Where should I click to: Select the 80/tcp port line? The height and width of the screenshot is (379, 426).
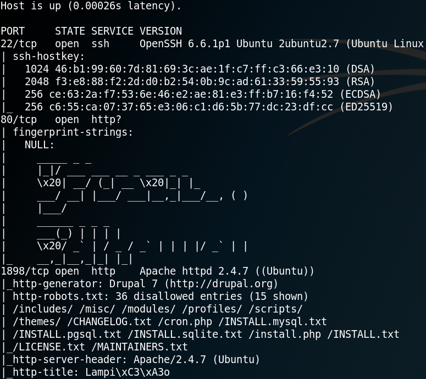tap(61, 119)
